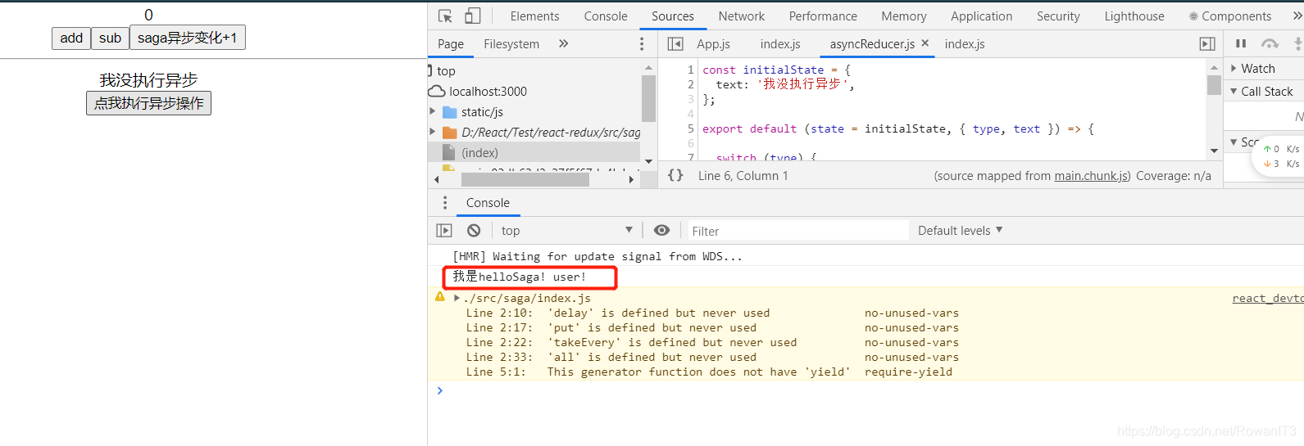The height and width of the screenshot is (446, 1304).
Task: Switch to the Console tab
Action: [x=606, y=16]
